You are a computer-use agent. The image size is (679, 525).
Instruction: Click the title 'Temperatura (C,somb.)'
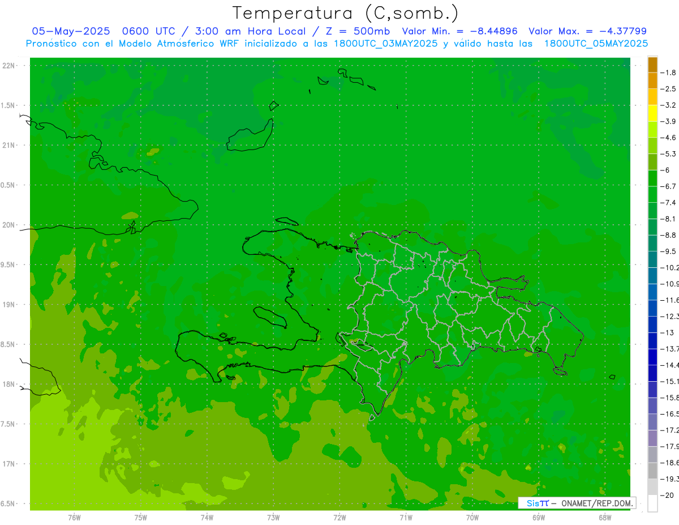(346, 13)
